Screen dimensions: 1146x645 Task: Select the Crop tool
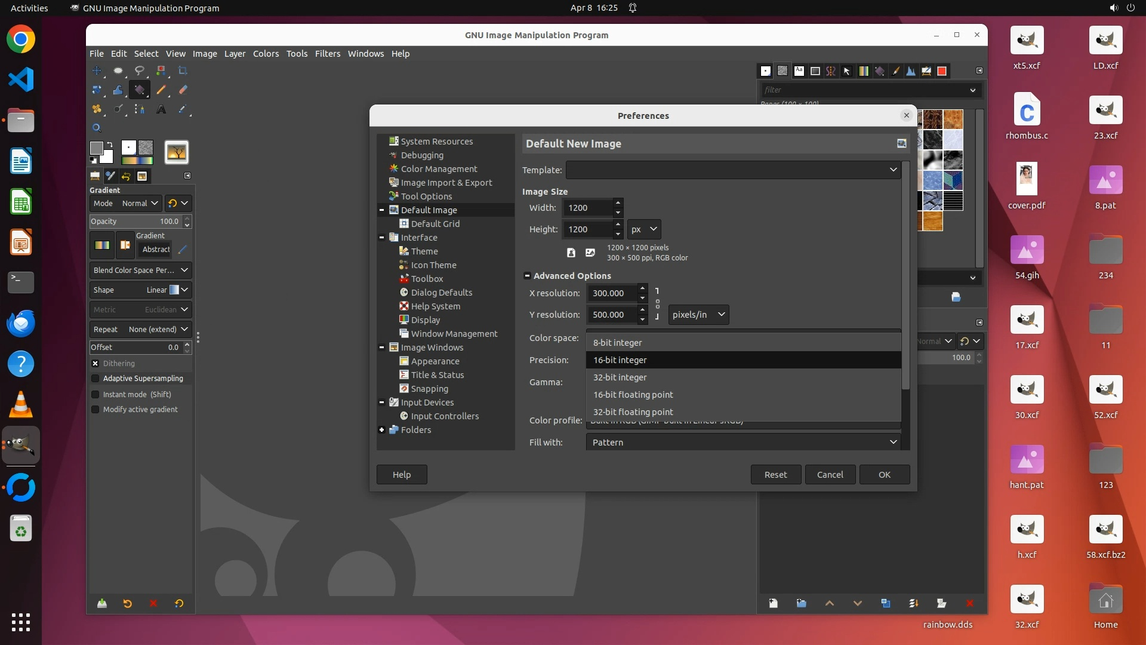[x=183, y=70]
